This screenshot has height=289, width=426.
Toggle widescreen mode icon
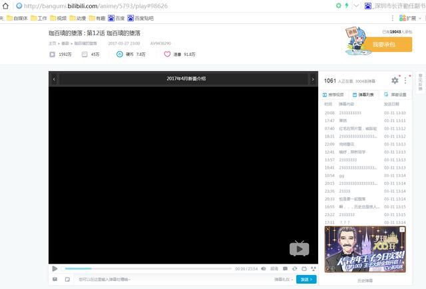304,268
